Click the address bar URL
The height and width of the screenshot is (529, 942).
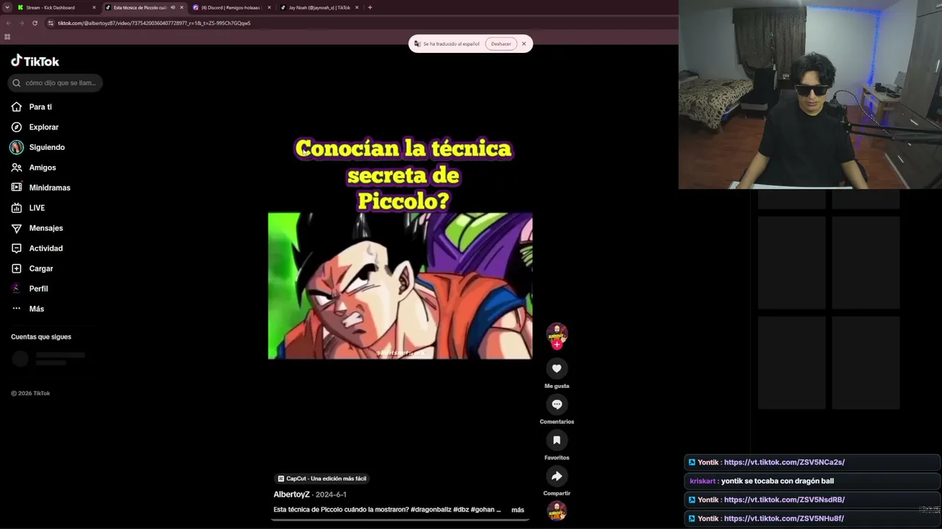pyautogui.click(x=155, y=23)
